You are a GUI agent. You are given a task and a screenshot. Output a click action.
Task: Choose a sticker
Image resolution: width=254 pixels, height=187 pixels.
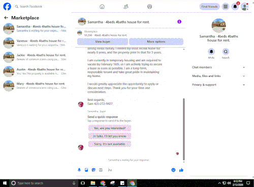[93, 170]
